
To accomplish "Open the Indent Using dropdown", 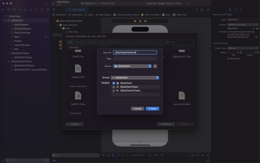I will (x=243, y=48).
